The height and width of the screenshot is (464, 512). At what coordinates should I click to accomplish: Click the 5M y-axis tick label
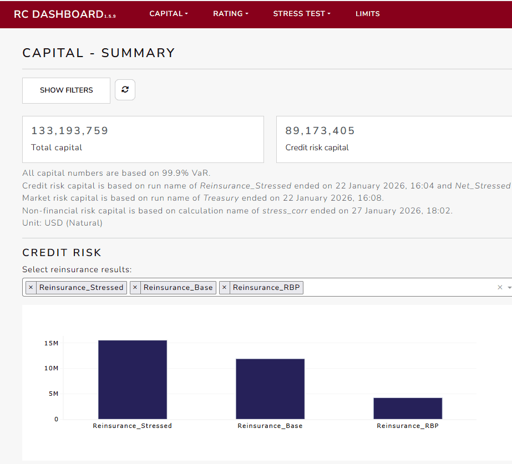coord(54,394)
